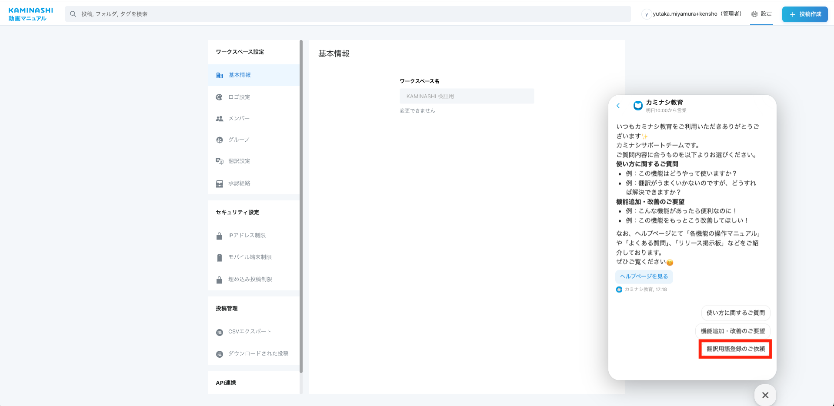Click the API連携 section heading
Screen dimensions: 834x406
tap(226, 383)
